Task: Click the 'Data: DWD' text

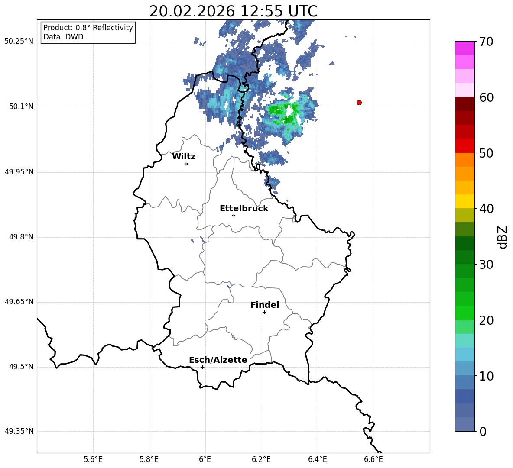Action: click(x=63, y=37)
